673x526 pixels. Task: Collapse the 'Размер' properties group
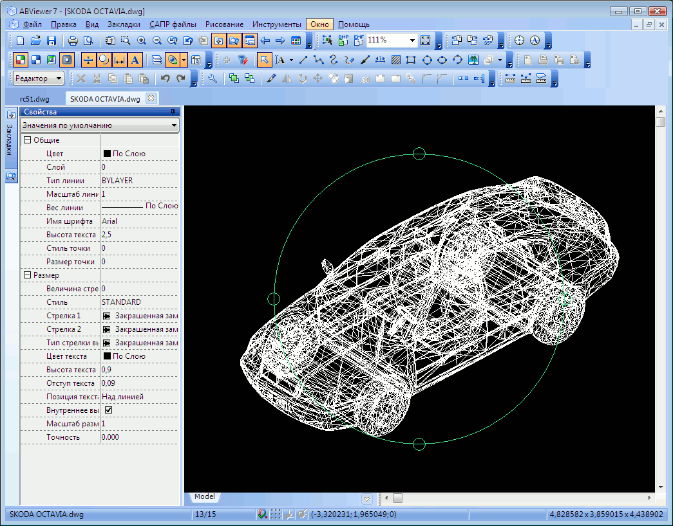(x=27, y=275)
